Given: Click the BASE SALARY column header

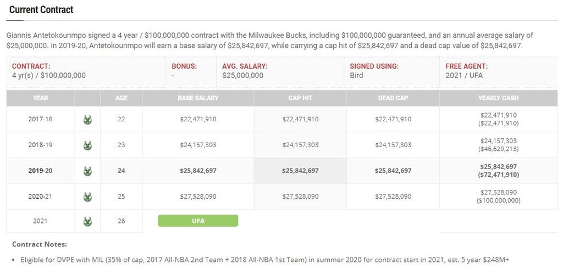Looking at the screenshot, I should (198, 98).
